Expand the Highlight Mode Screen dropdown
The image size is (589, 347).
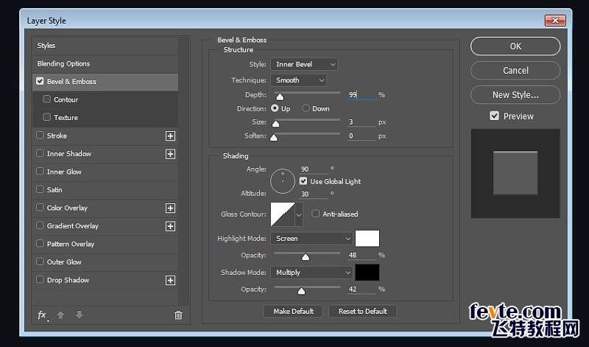[312, 239]
